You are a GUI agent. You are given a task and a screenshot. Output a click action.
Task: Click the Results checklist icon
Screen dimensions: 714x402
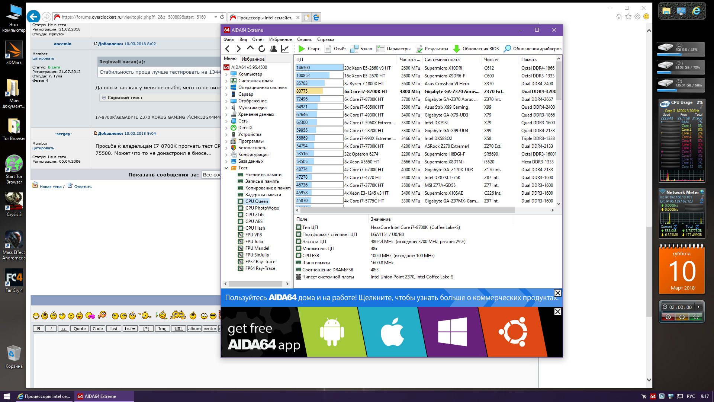419,49
